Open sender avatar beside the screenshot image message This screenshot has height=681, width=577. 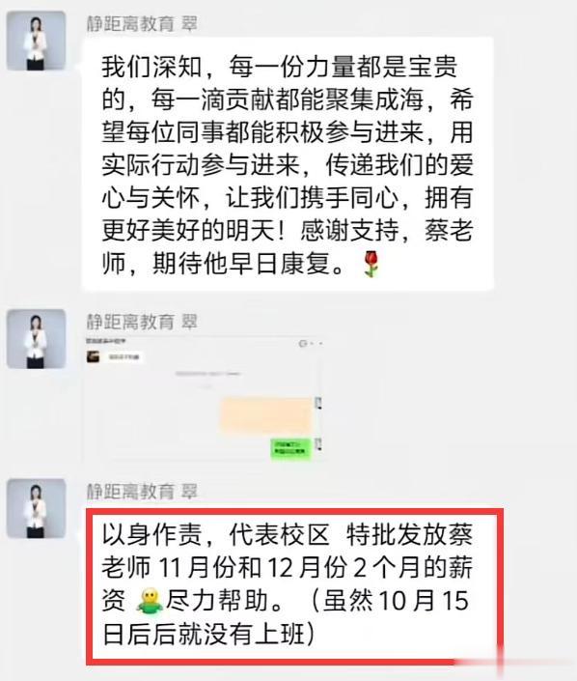[x=36, y=339]
